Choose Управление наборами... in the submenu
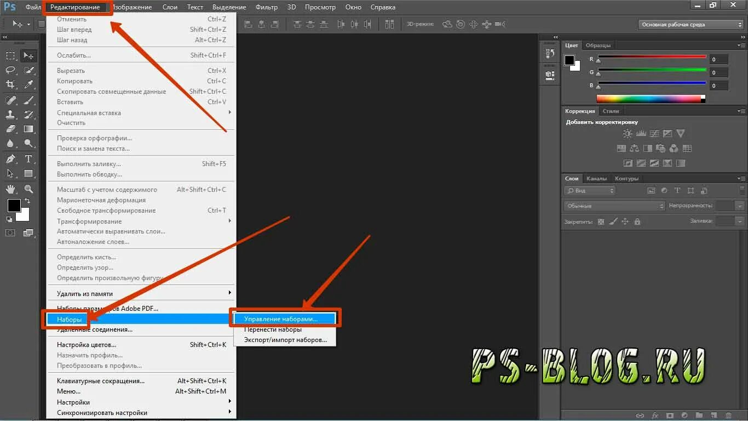This screenshot has height=421, width=748. [x=285, y=319]
